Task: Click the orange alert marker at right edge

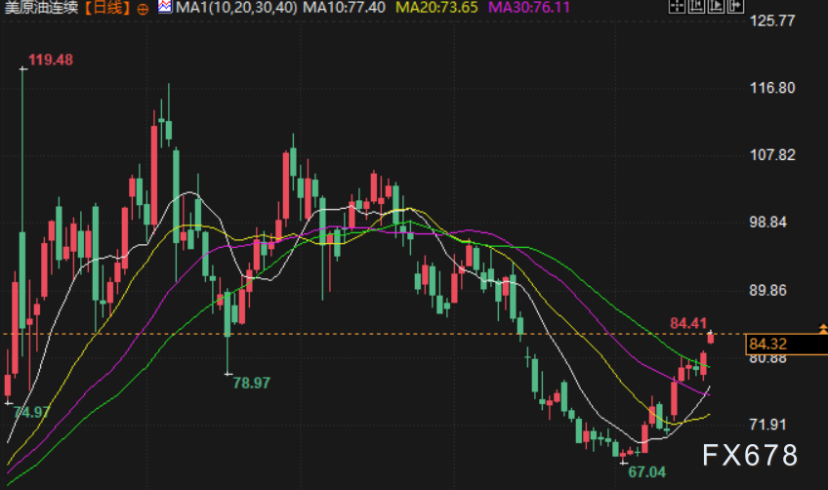Action: [x=823, y=330]
